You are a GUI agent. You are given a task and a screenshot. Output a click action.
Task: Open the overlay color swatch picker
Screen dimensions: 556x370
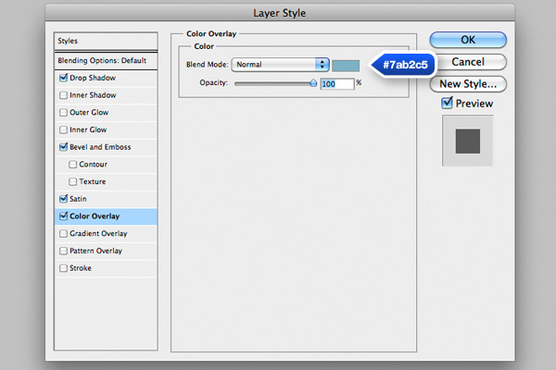pyautogui.click(x=346, y=65)
